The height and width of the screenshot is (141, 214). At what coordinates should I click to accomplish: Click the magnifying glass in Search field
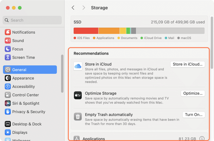coord(7,20)
